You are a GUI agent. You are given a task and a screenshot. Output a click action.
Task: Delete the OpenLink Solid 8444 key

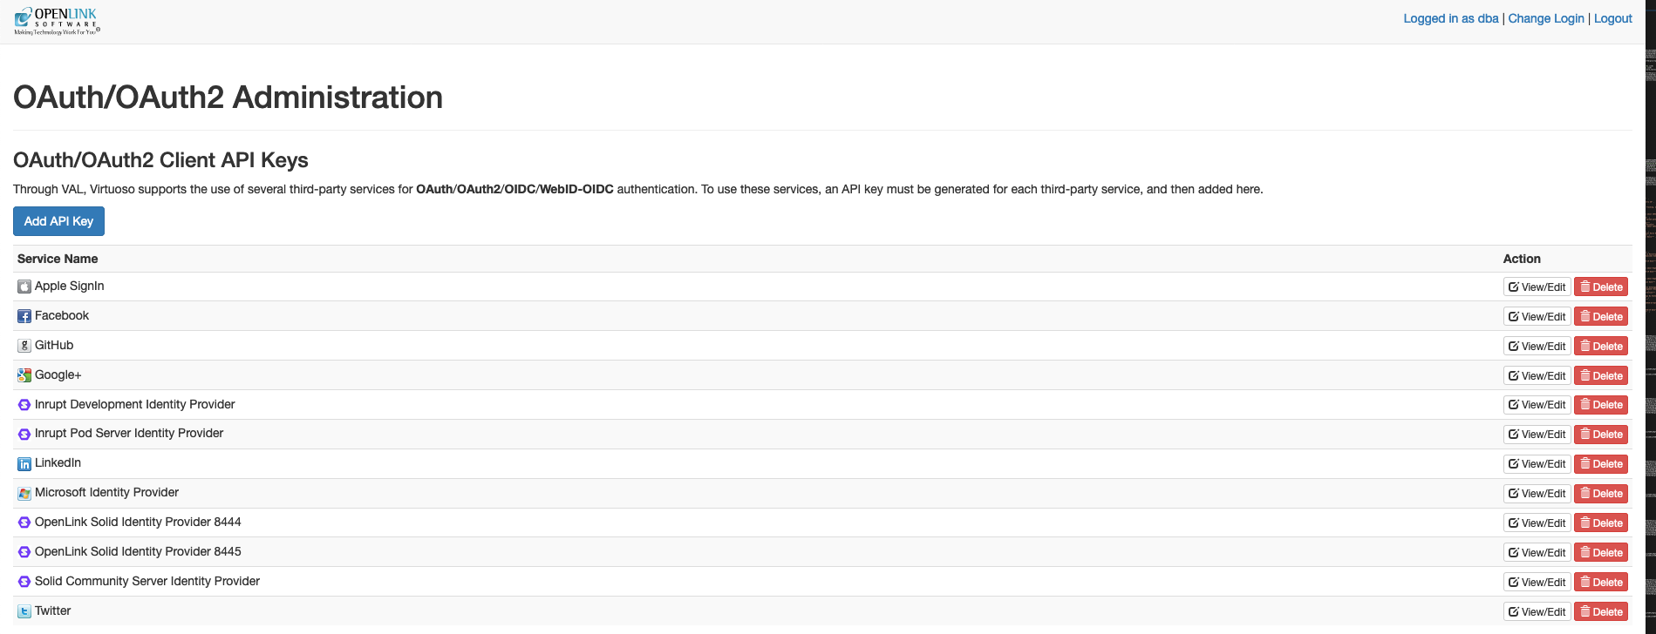pyautogui.click(x=1601, y=523)
